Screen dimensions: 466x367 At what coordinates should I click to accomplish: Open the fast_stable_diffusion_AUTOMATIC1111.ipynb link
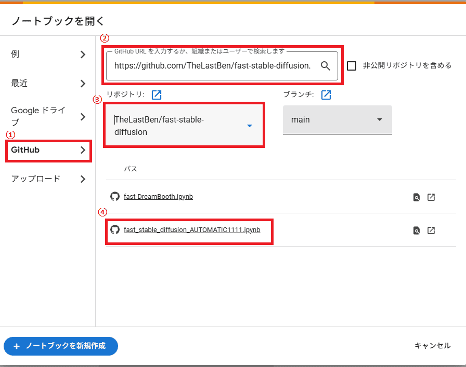pos(192,229)
